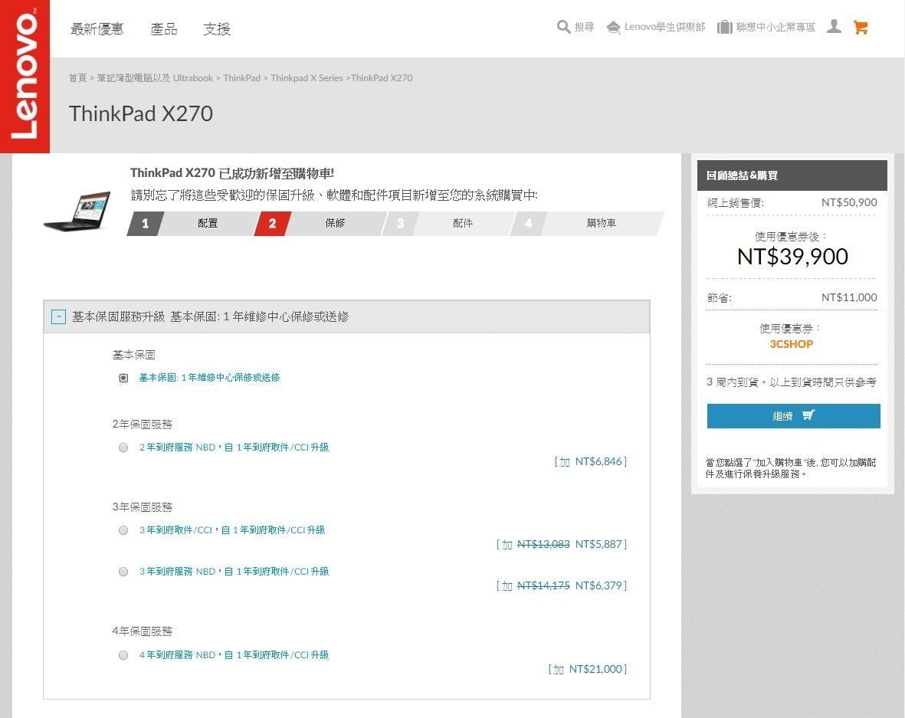Click the 4年保固服務 heading
905x718 pixels.
coord(142,631)
